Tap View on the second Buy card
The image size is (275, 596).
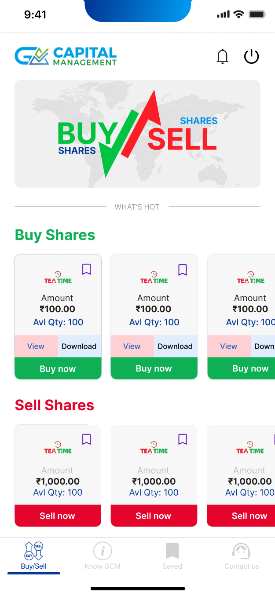[x=132, y=346]
